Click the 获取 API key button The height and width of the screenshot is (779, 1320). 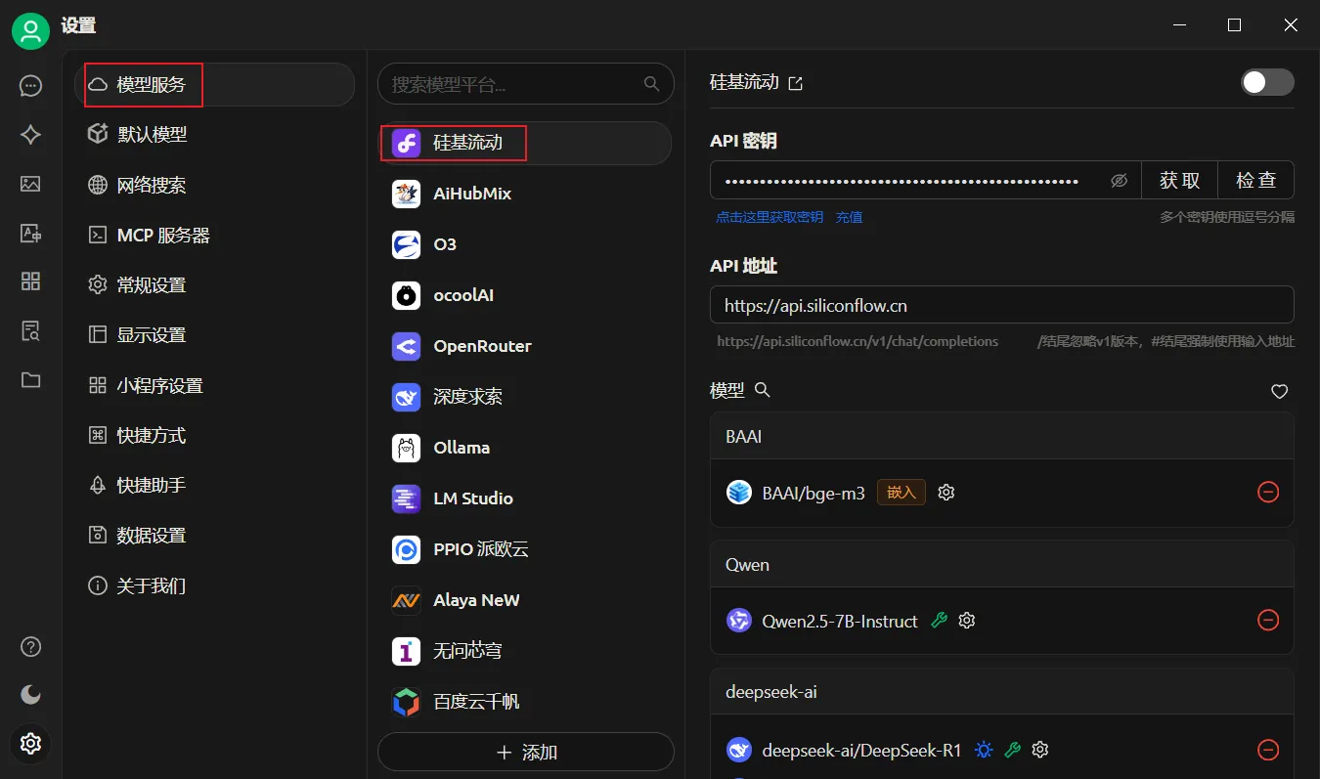pyautogui.click(x=1180, y=181)
